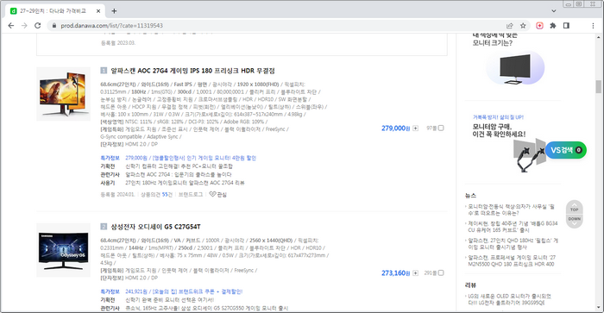Check compare box for AOC 27G4
The image size is (604, 313).
[x=441, y=128]
